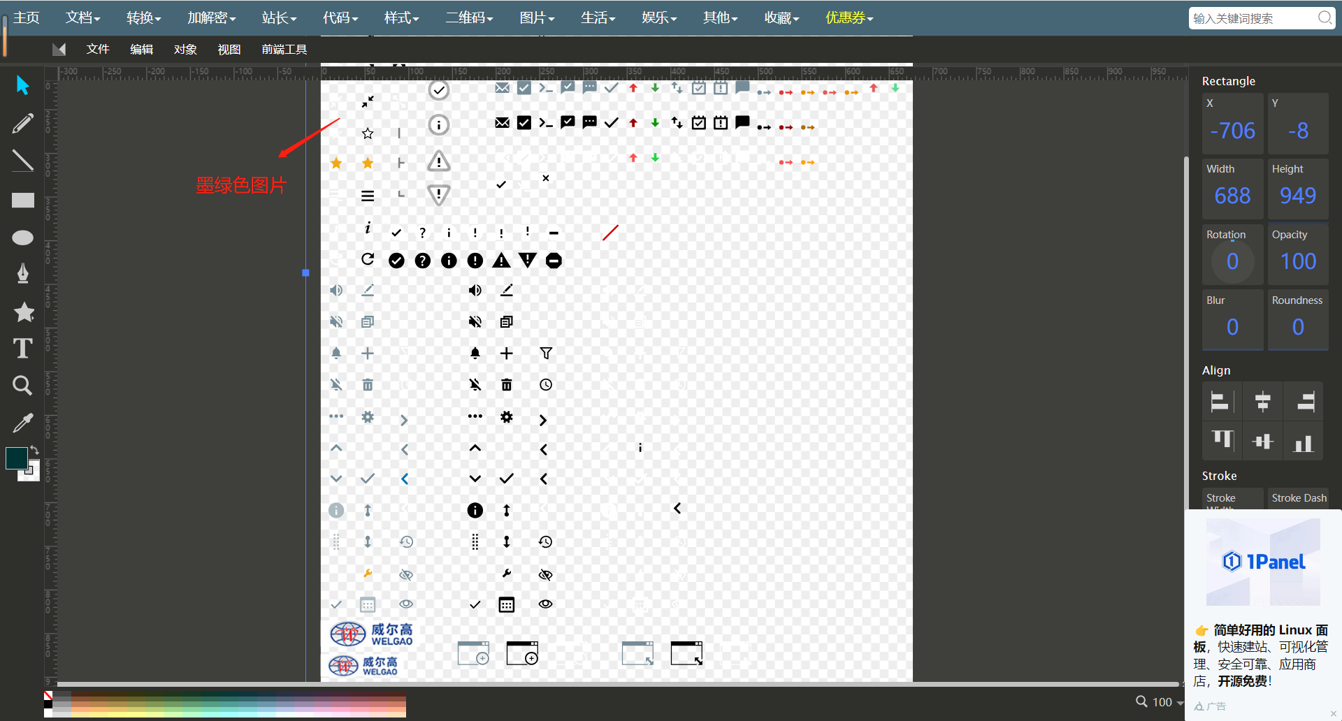
Task: Open the 视图 menu
Action: (229, 49)
